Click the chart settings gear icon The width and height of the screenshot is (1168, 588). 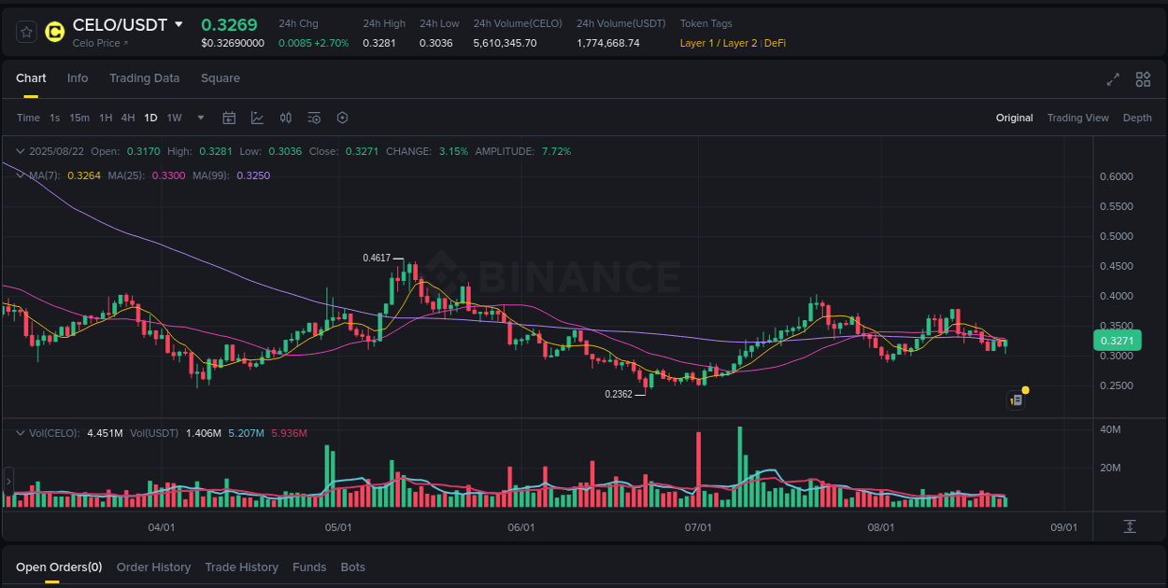point(342,118)
